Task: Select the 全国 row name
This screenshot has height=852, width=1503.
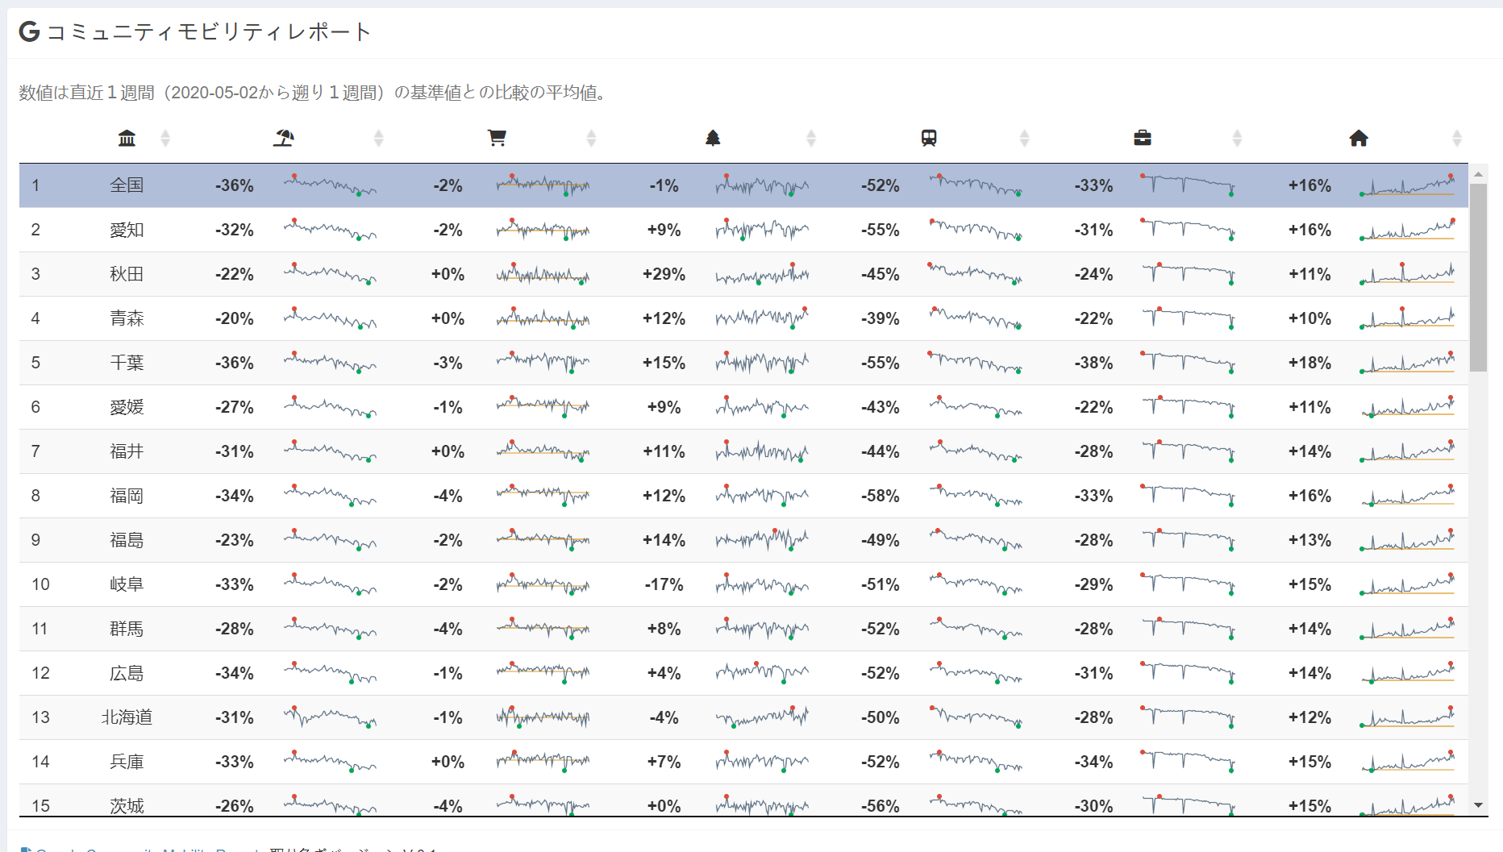Action: click(x=127, y=185)
